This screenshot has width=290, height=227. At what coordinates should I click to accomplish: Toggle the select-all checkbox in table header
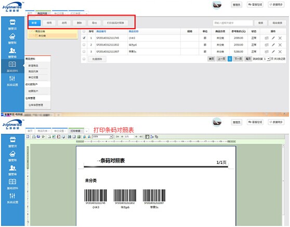84,31
